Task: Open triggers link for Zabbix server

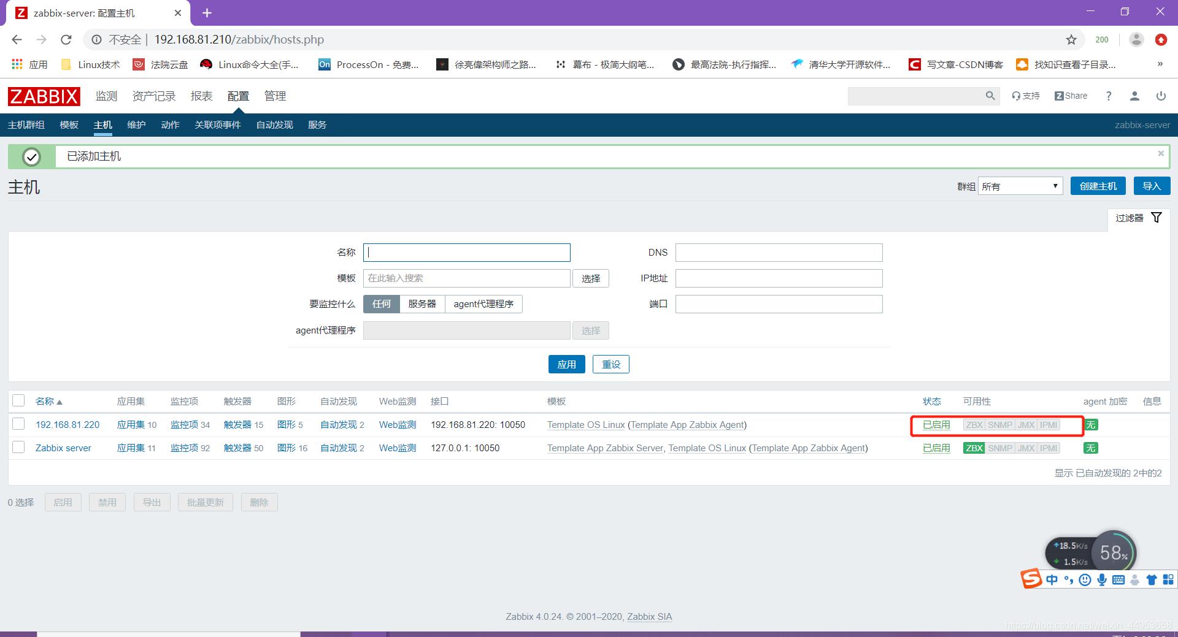Action: pyautogui.click(x=237, y=448)
